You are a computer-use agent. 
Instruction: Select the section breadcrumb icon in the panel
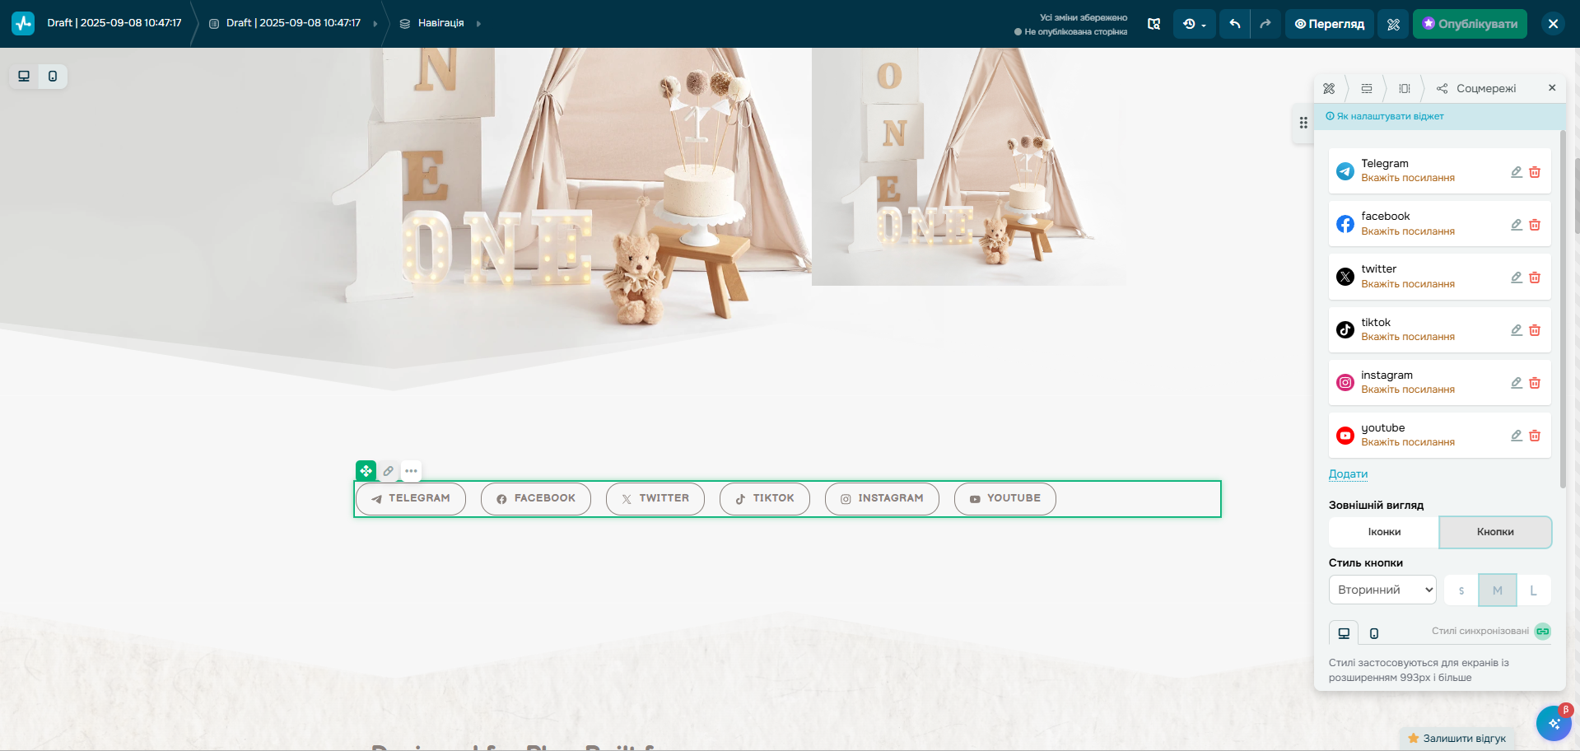[x=1367, y=88]
